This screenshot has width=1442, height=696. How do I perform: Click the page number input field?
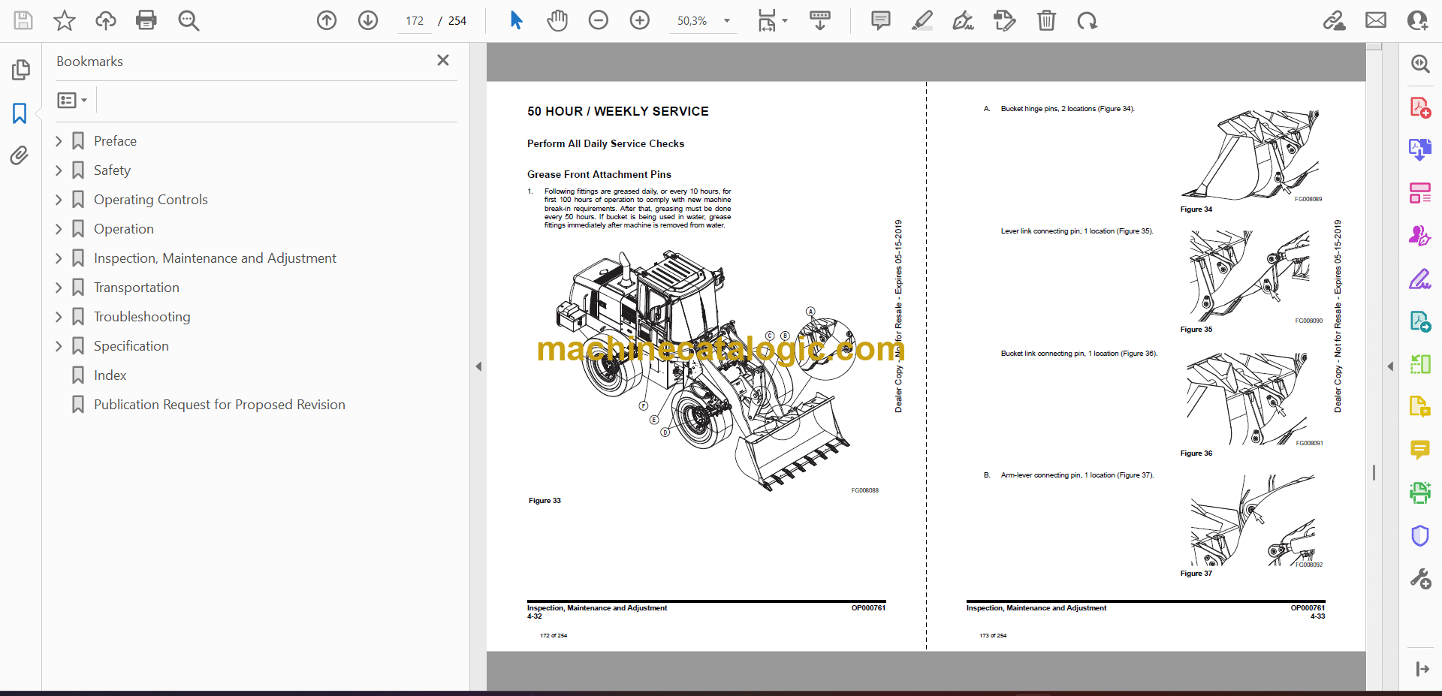[415, 21]
